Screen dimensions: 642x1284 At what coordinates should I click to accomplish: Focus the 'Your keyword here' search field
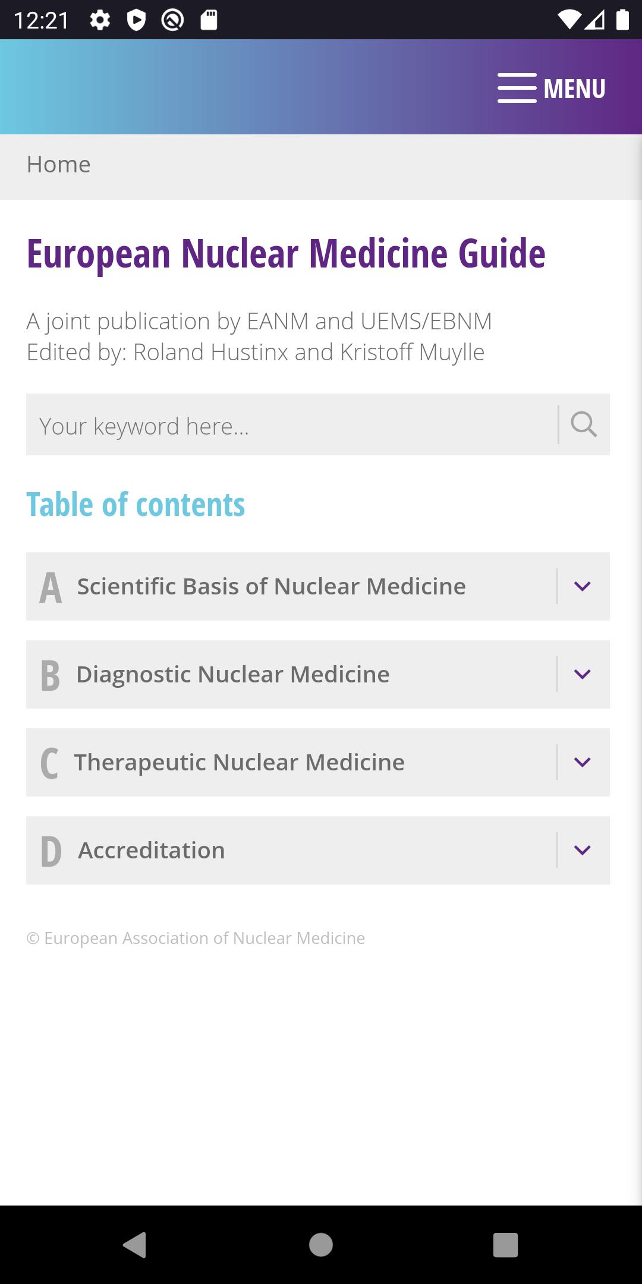pos(291,424)
